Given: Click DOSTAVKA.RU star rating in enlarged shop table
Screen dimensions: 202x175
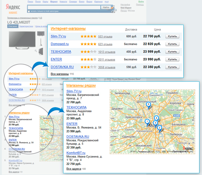Looking at the screenshot, I should (88, 67).
